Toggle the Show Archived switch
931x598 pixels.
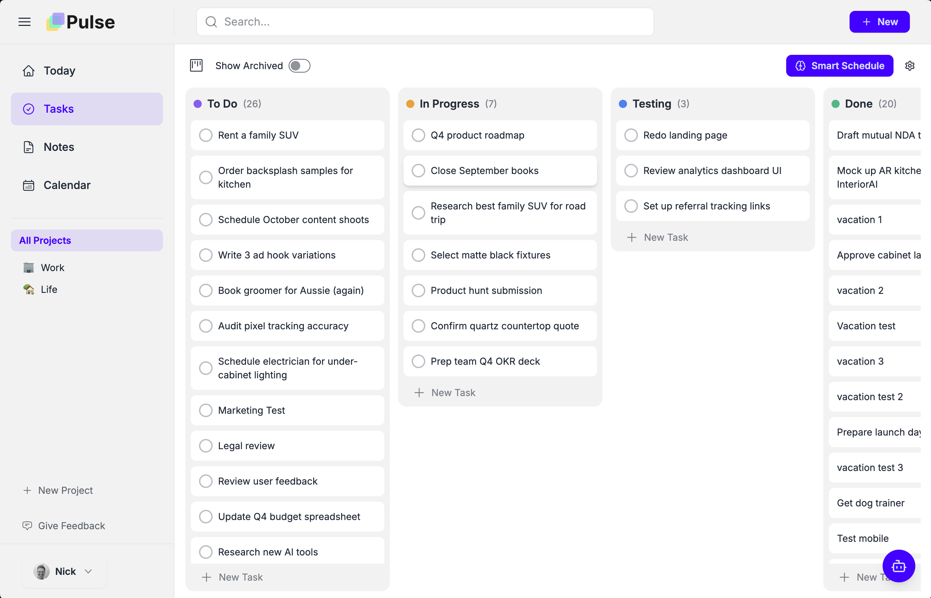click(299, 66)
